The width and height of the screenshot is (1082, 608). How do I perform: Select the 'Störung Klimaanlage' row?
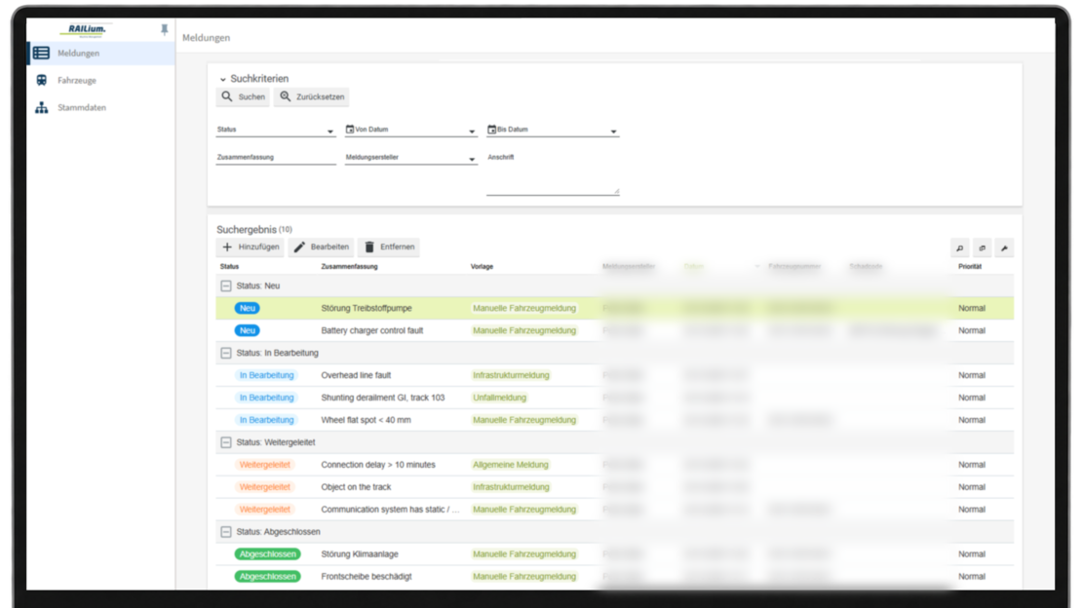click(x=615, y=554)
